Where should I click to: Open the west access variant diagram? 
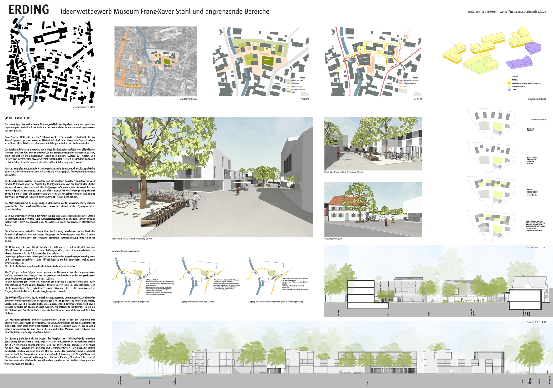click(135, 276)
